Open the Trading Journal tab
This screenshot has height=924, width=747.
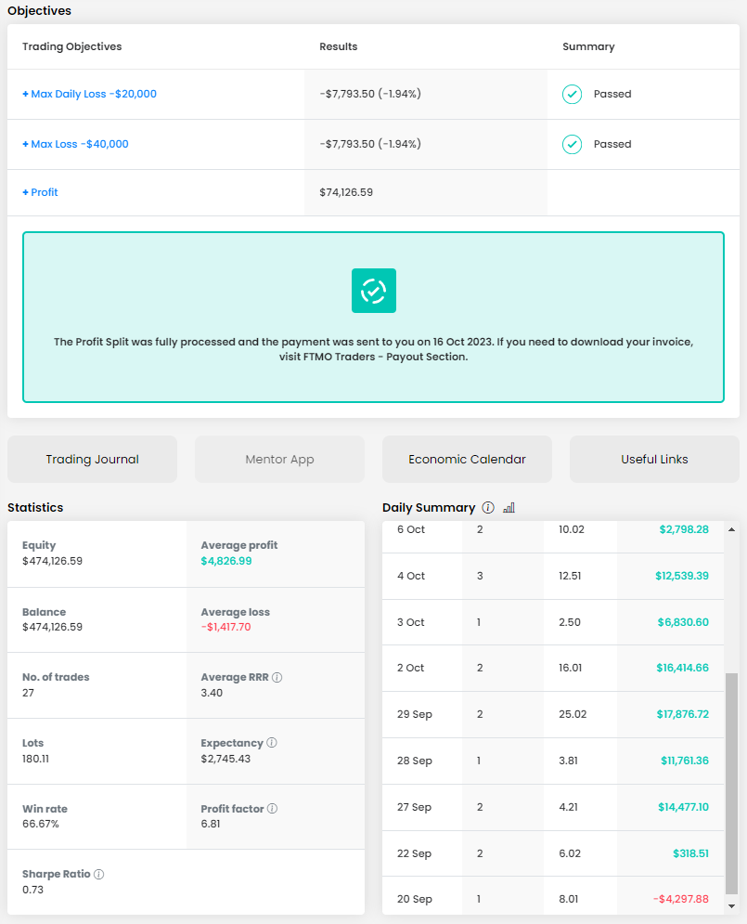(x=93, y=459)
